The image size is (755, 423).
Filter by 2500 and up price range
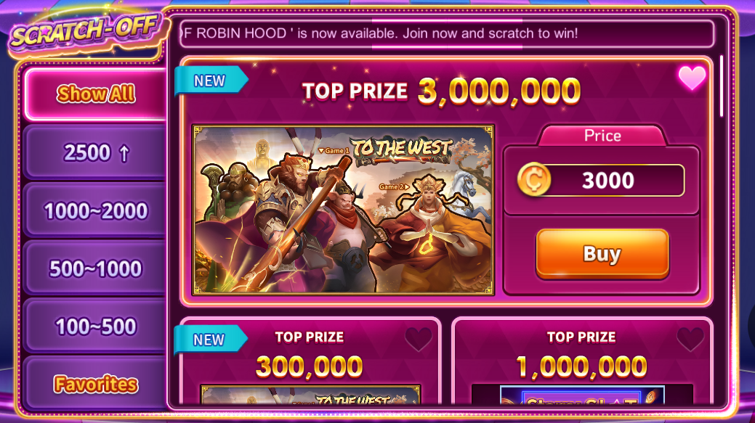[95, 153]
